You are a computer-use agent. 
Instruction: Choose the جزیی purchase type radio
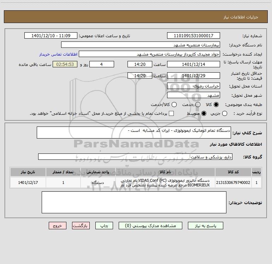coord(225,114)
